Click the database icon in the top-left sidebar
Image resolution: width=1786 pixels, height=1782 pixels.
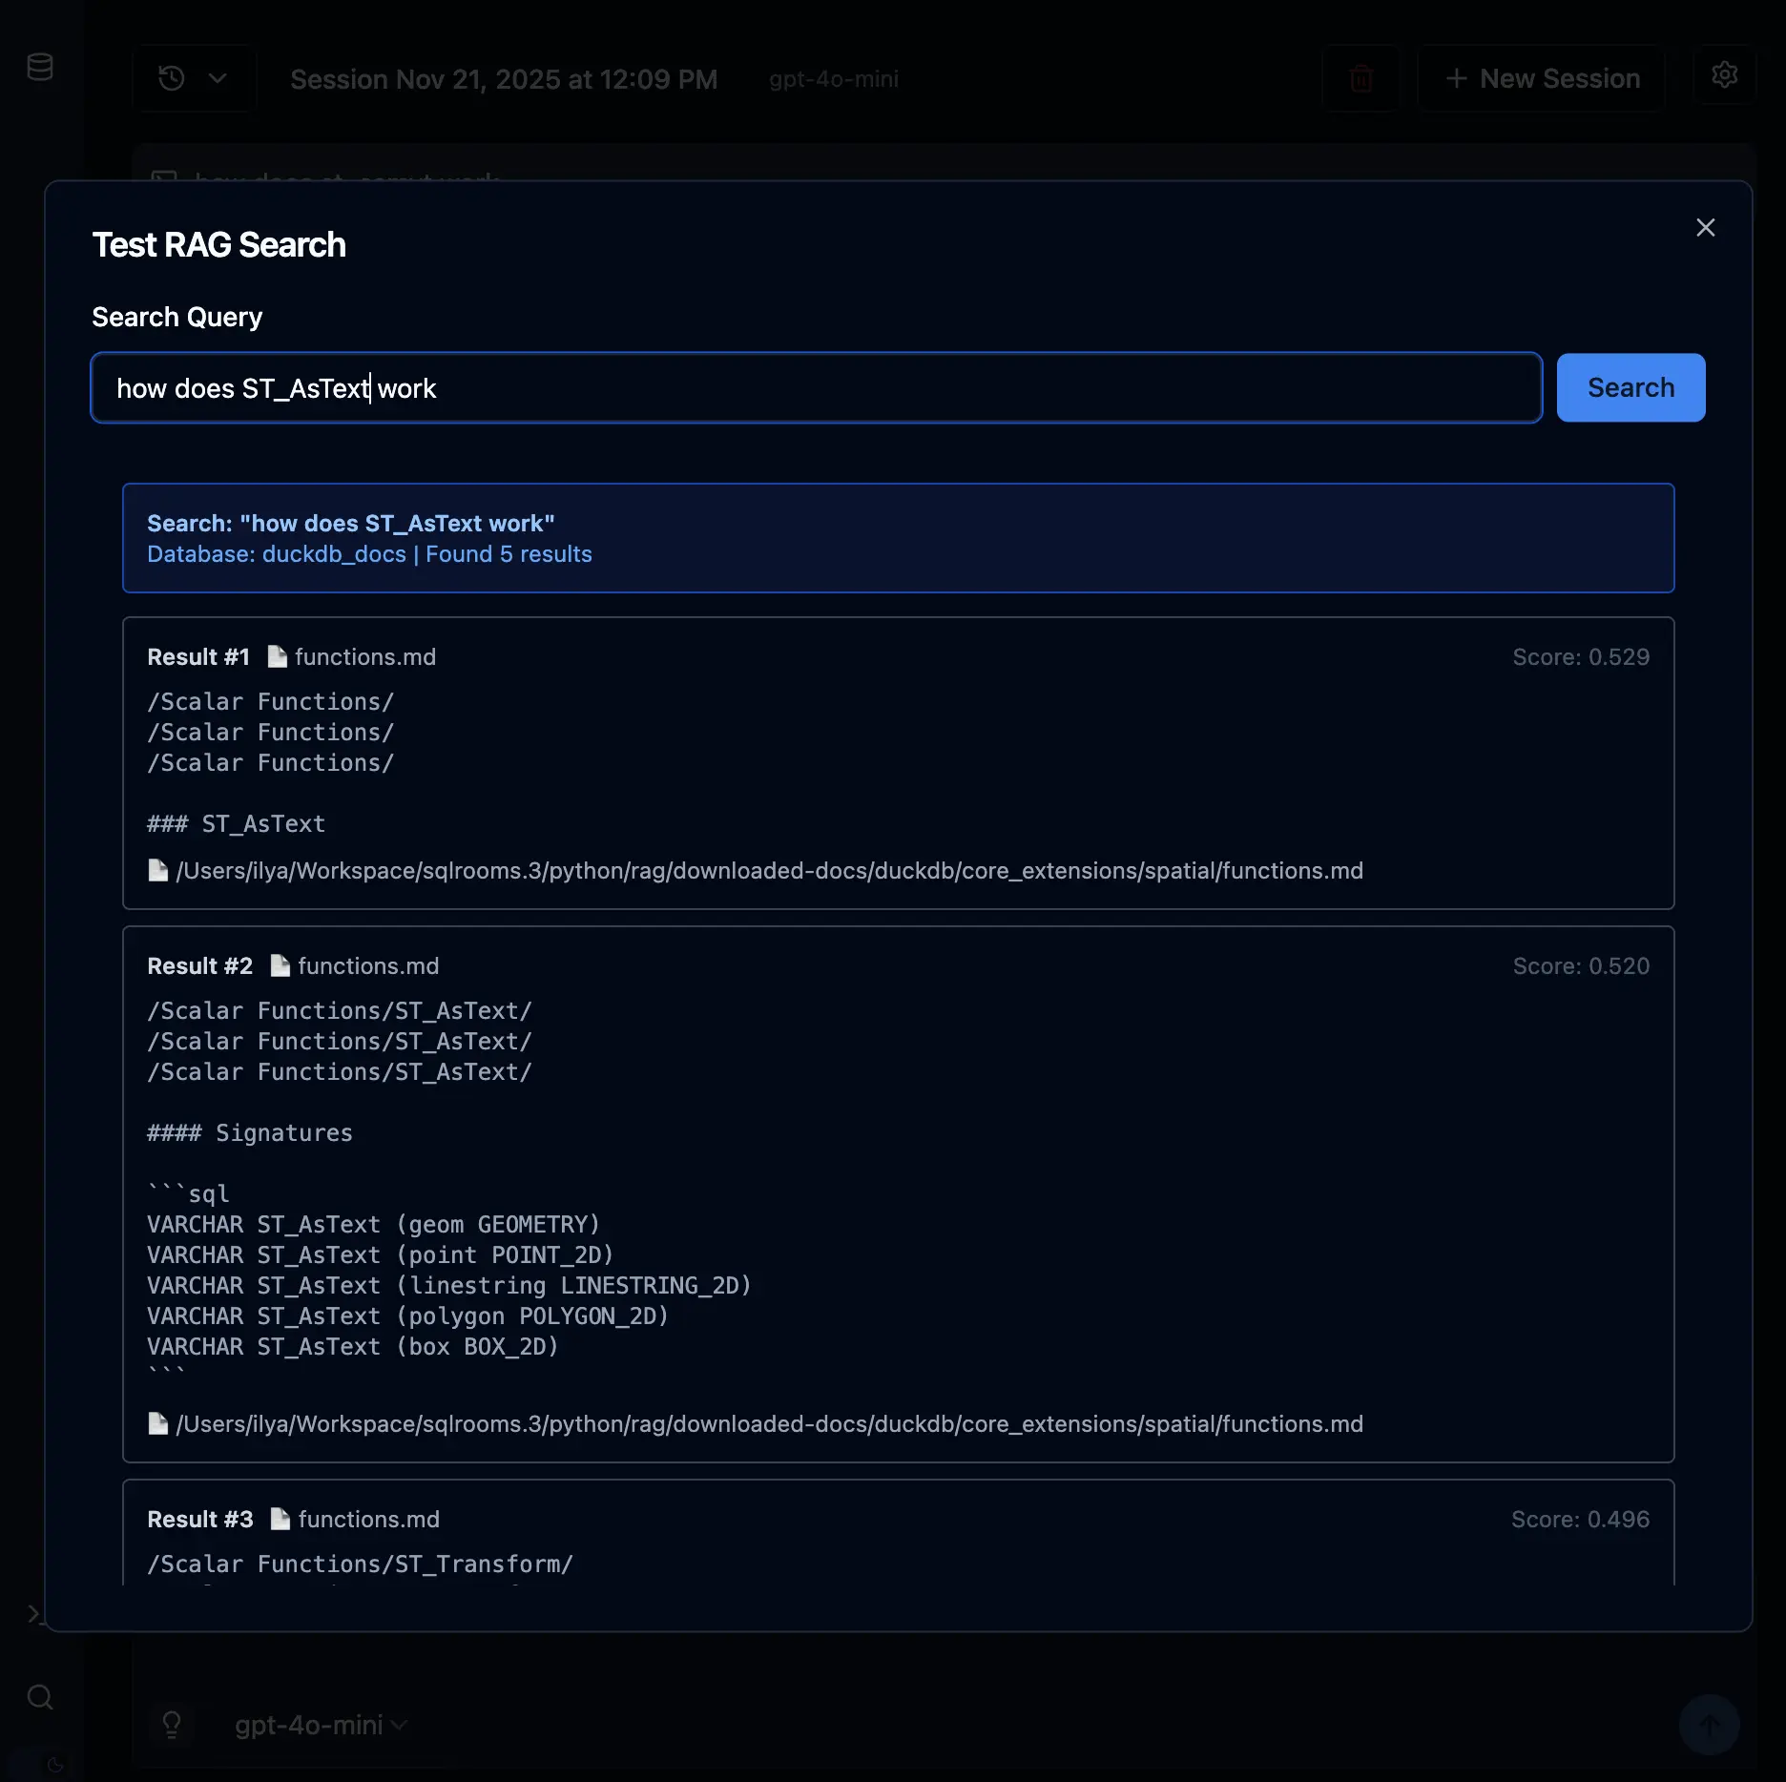coord(40,67)
